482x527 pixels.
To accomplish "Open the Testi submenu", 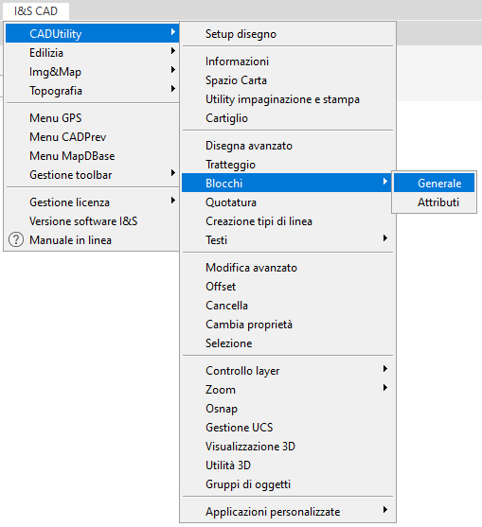I will (x=287, y=240).
